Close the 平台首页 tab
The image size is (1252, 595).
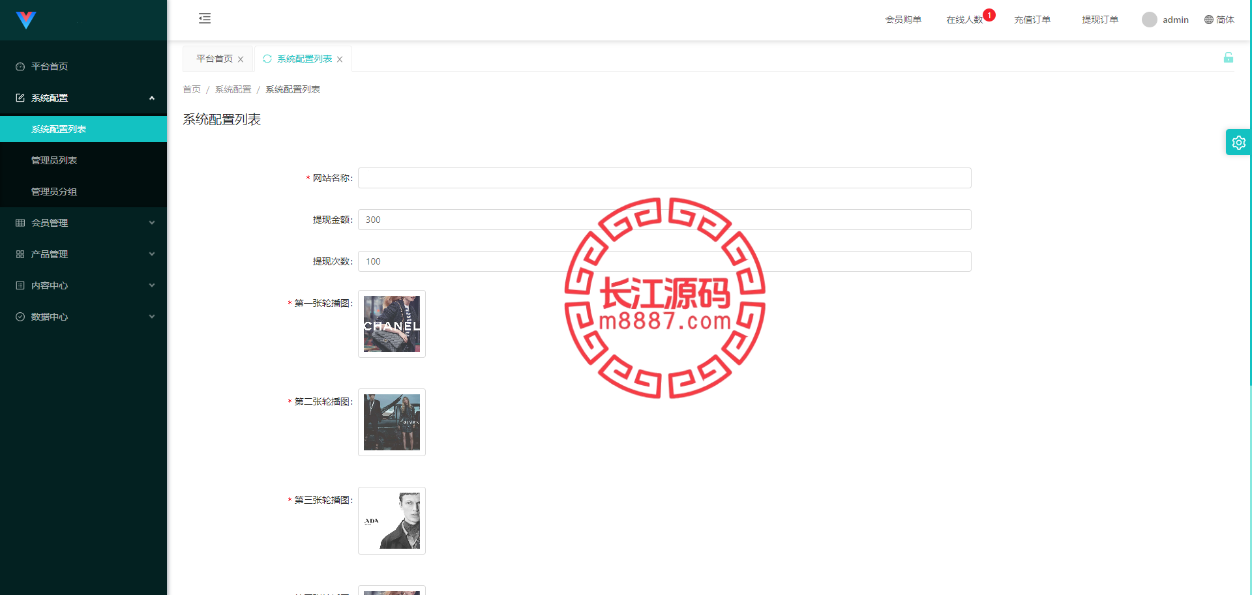[241, 59]
